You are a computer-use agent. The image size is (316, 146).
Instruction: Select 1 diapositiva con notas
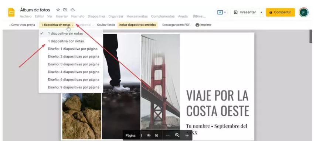(71, 41)
